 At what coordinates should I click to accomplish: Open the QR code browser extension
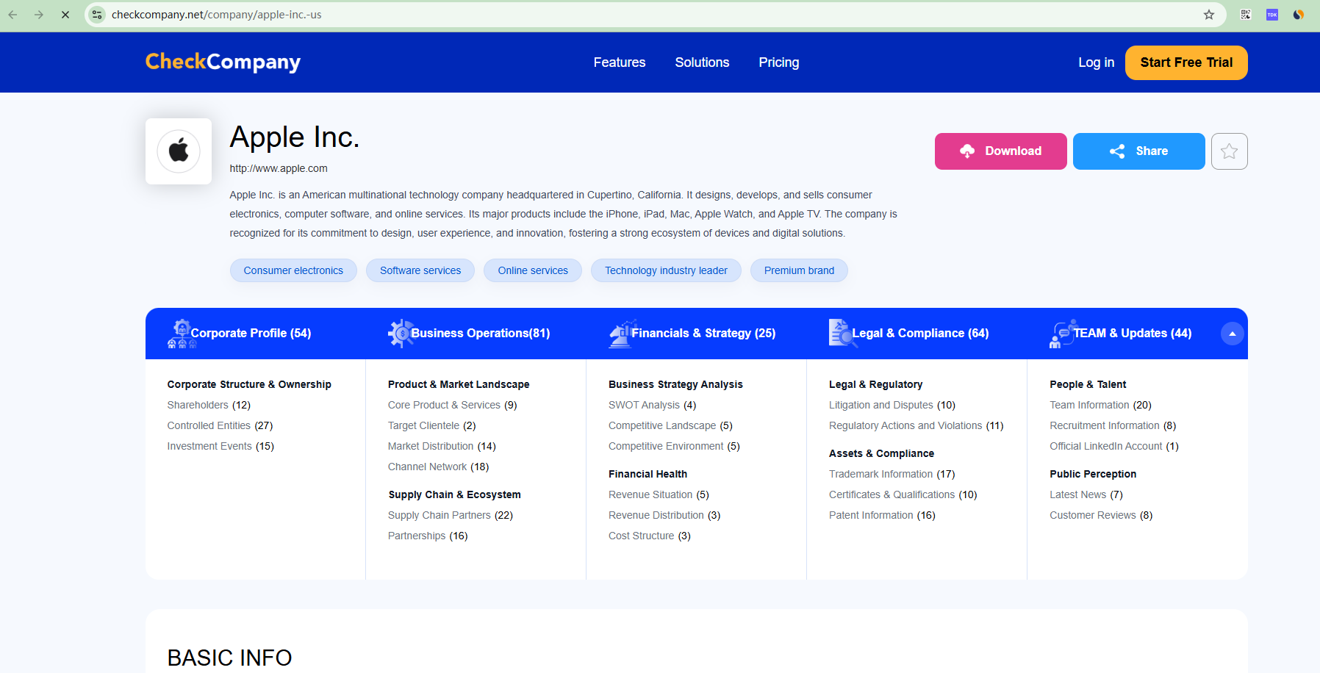point(1245,14)
